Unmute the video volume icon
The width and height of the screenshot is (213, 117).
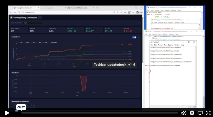pyautogui.click(x=184, y=113)
